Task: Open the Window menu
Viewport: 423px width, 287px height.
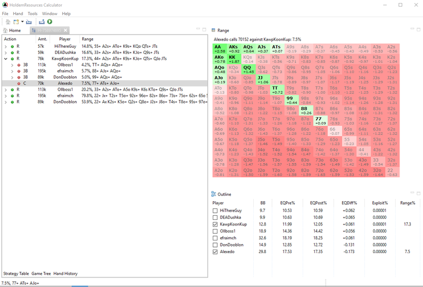Action: tap(50, 13)
